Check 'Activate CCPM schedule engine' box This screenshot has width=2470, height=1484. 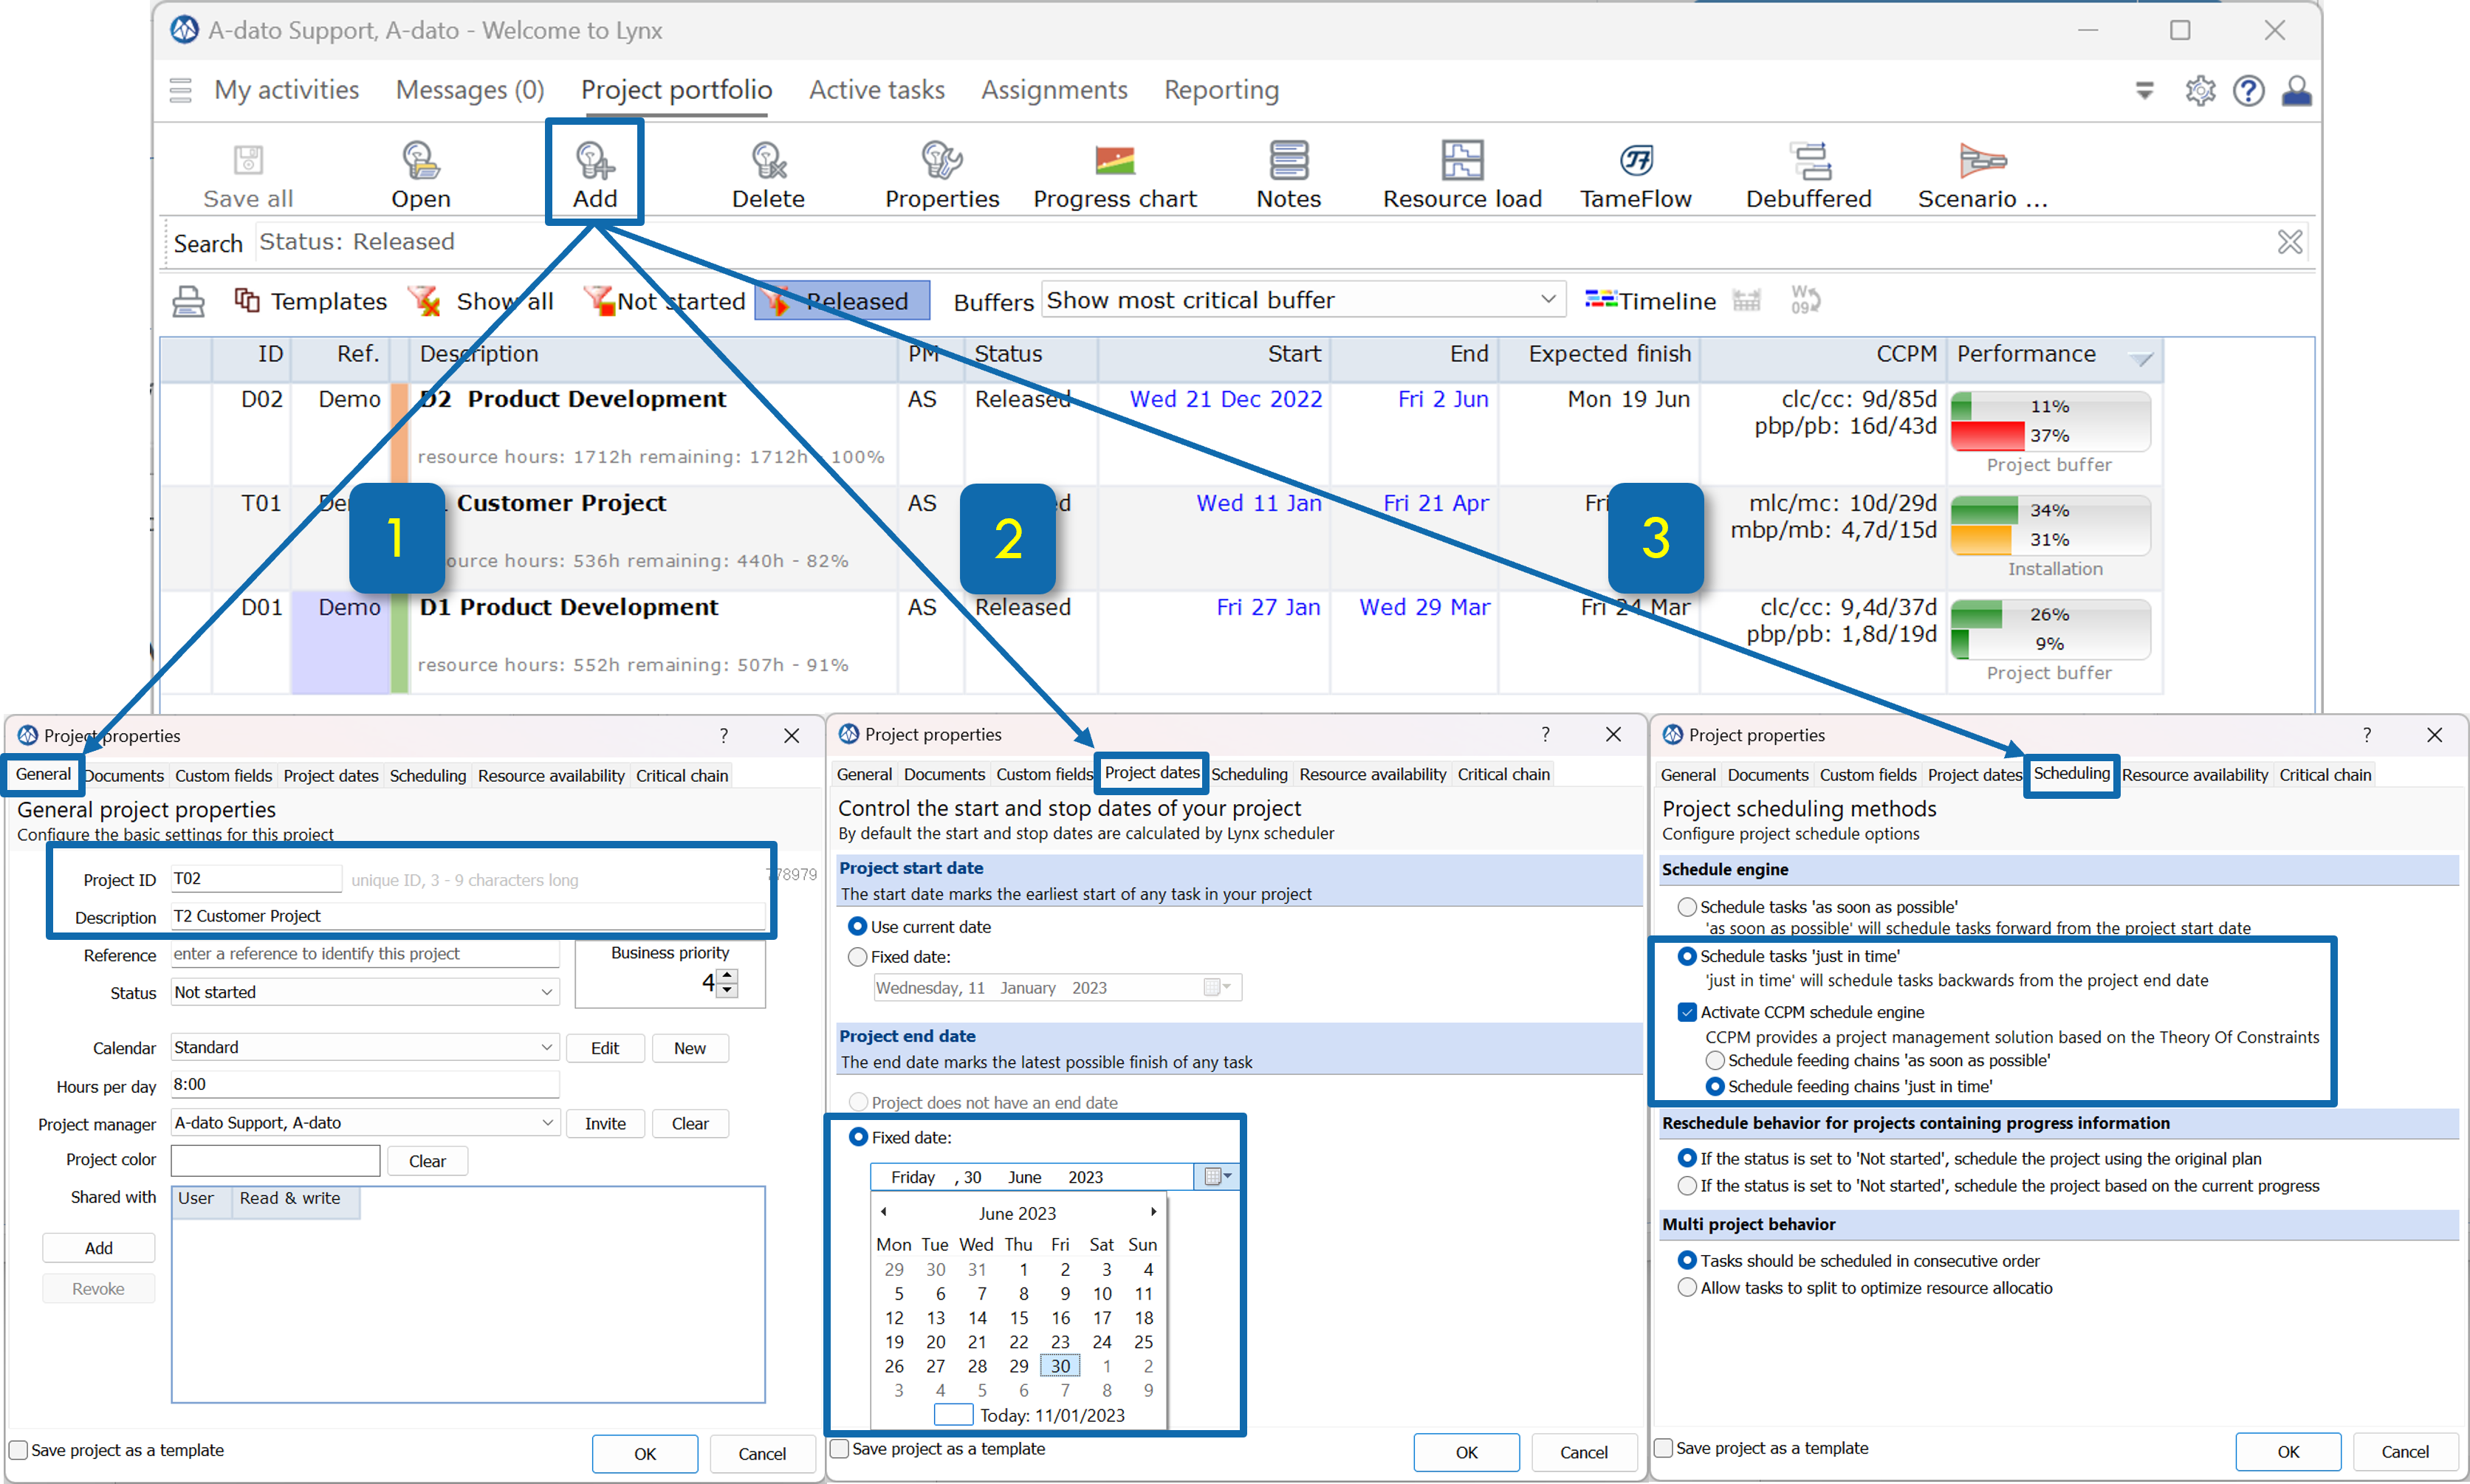(x=1687, y=1012)
